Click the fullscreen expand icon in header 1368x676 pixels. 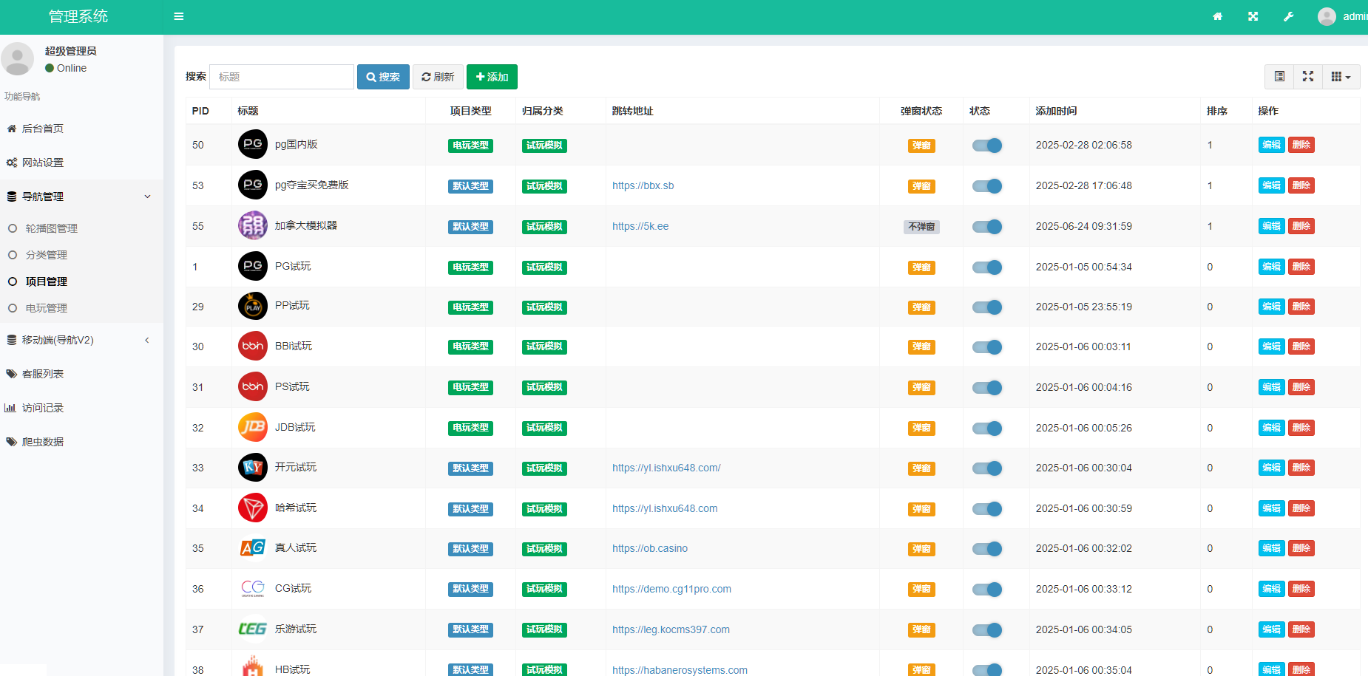click(1253, 16)
